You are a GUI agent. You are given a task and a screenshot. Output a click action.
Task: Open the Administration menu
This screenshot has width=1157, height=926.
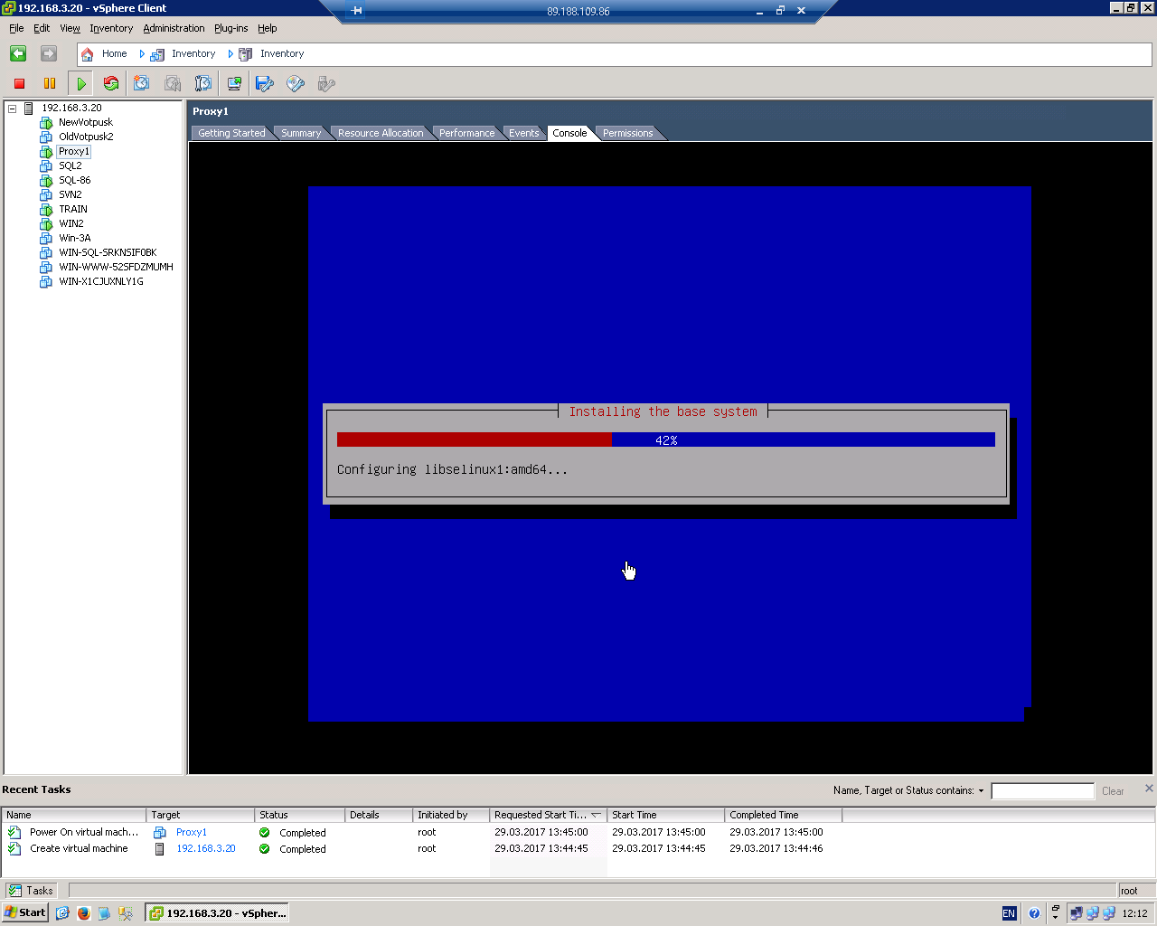pos(174,28)
